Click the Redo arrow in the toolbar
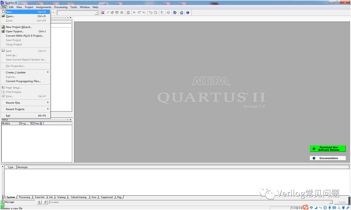The height and width of the screenshot is (210, 351). pos(53,12)
